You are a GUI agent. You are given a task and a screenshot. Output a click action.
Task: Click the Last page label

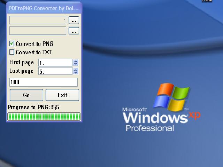[21, 71]
